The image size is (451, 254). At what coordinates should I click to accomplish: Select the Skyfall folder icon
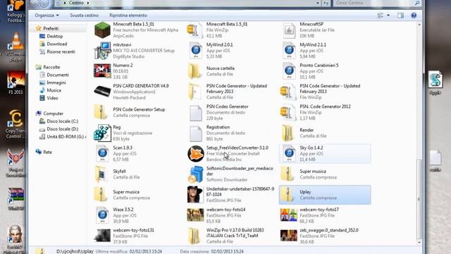point(101,174)
